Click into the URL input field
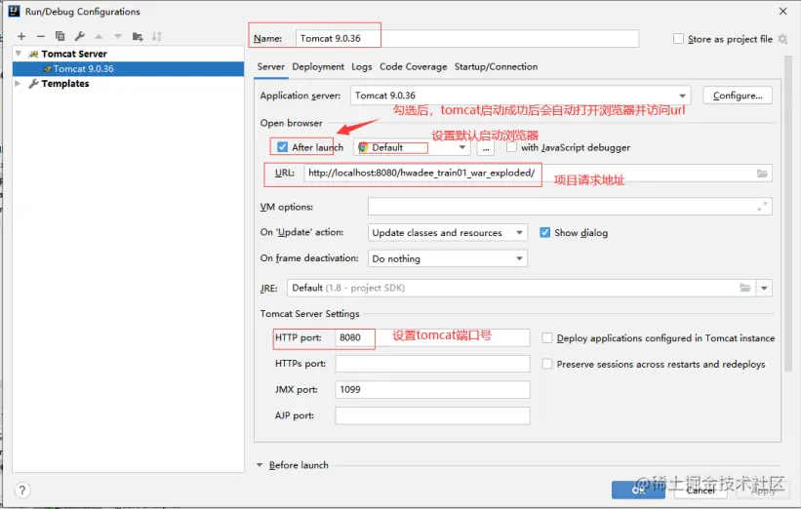This screenshot has height=509, width=801. point(538,173)
